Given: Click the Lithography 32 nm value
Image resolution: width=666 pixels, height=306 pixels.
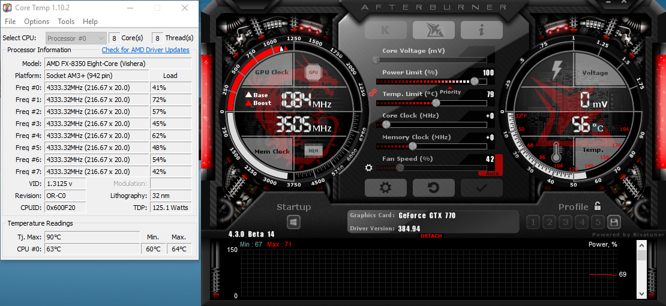Looking at the screenshot, I should (x=171, y=196).
